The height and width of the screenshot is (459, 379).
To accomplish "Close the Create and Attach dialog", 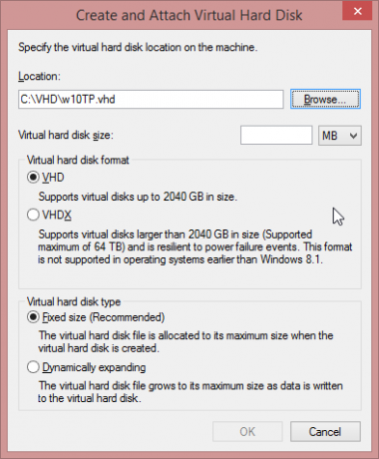I will (357, 11).
